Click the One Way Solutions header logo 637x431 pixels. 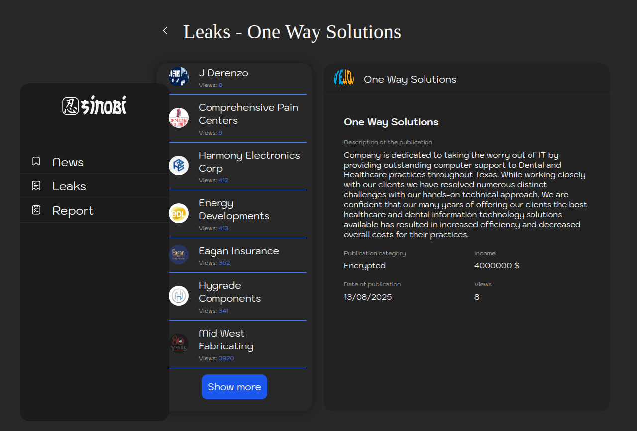coord(344,79)
